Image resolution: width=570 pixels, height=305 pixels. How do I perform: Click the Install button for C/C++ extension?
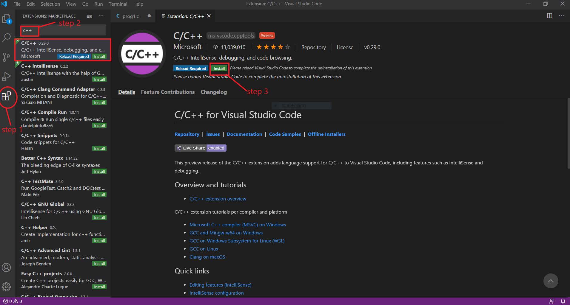(219, 68)
